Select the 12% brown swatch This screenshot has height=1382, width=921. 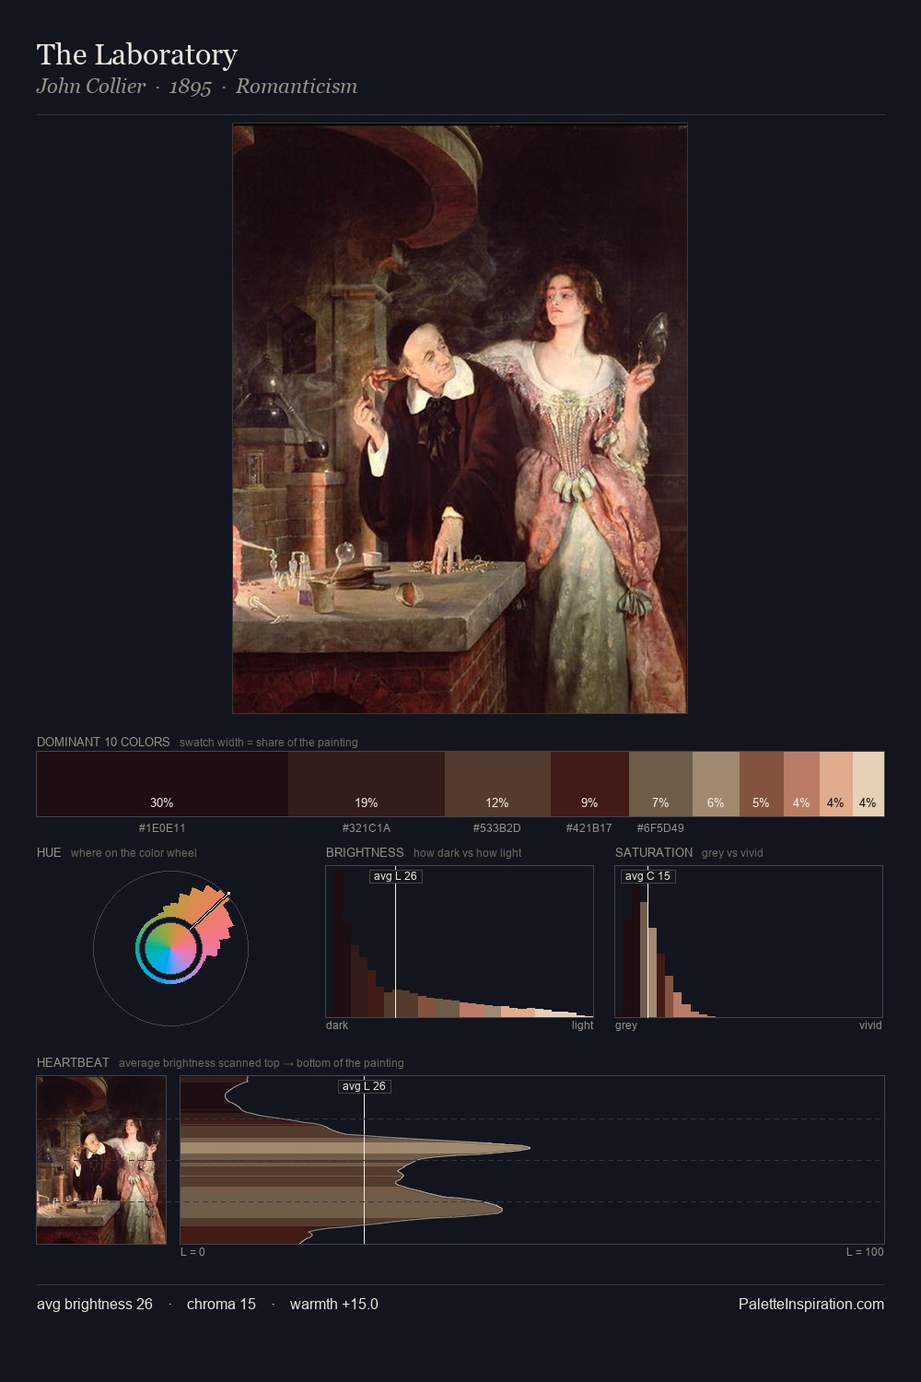click(497, 784)
